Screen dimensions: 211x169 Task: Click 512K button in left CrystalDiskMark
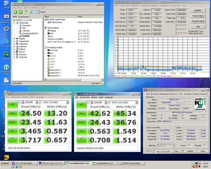coord(12,122)
